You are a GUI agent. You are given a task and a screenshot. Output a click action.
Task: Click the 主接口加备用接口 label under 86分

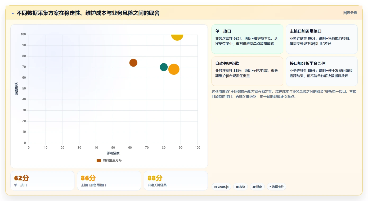(x=93, y=185)
